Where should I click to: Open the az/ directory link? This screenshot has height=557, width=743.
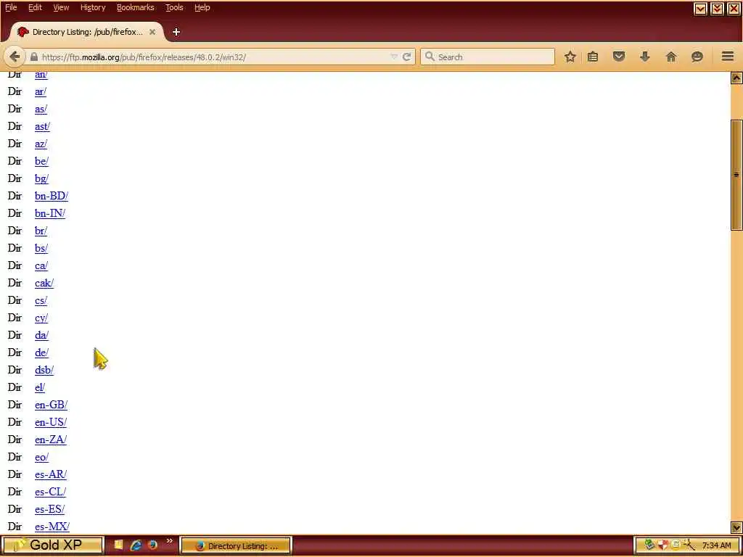[x=41, y=144]
